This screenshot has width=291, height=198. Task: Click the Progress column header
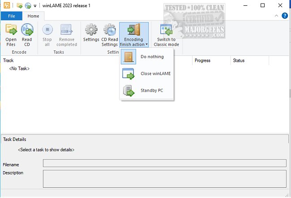click(x=211, y=60)
